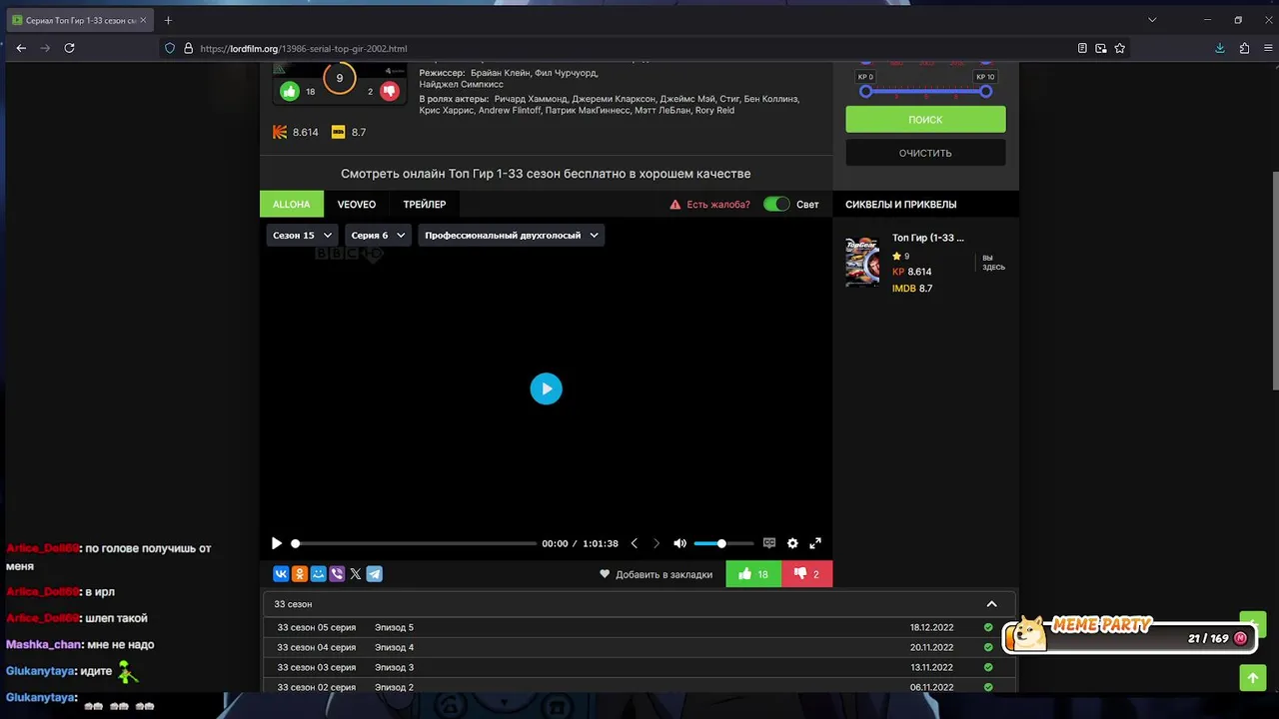Click the left KP range slider handle
The image size is (1279, 719).
pyautogui.click(x=866, y=92)
